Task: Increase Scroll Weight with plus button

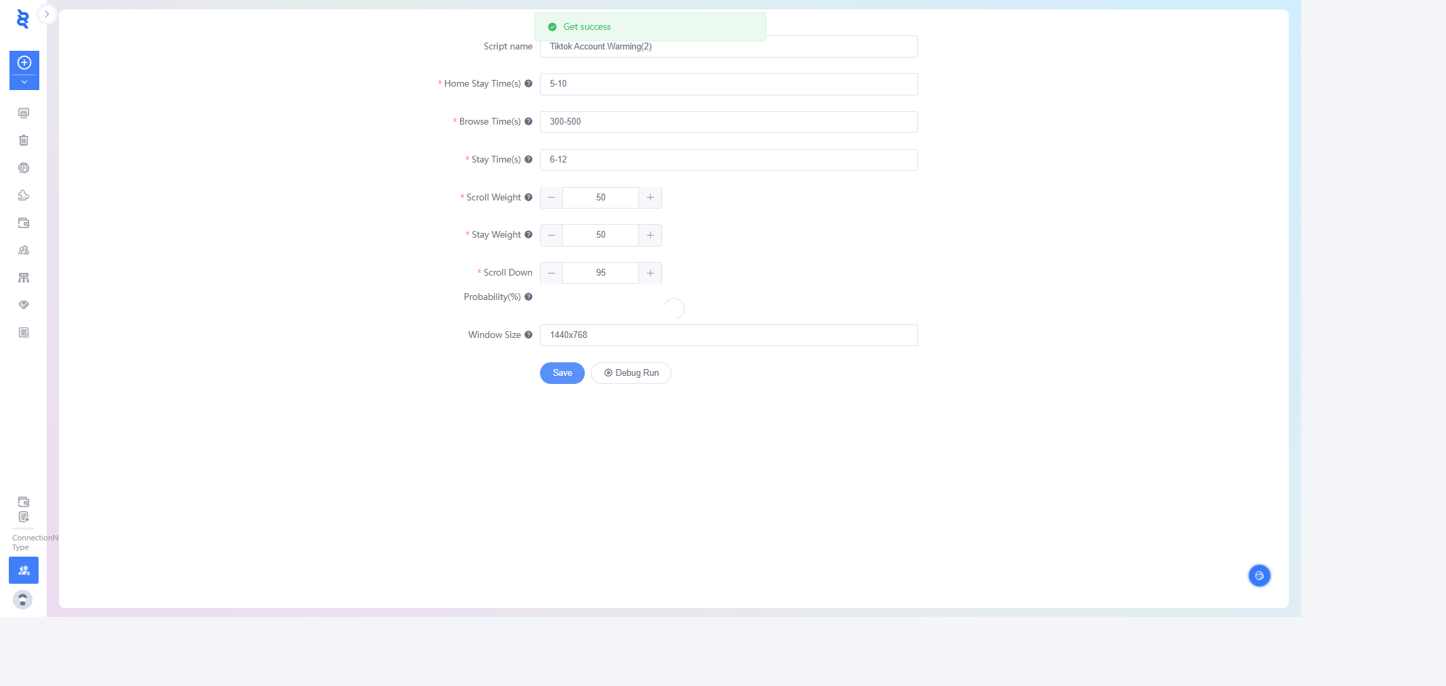Action: [650, 198]
